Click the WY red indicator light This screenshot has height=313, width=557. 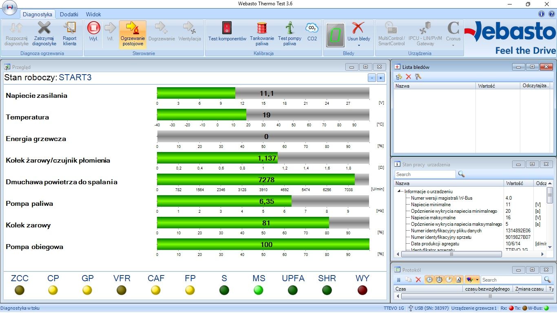tap(362, 290)
